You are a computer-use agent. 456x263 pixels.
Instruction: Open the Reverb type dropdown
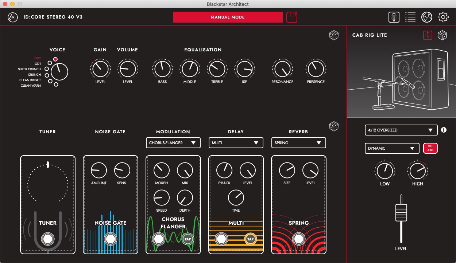299,143
